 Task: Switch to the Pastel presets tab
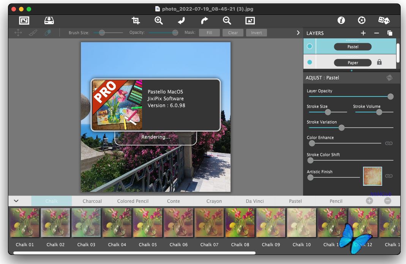click(295, 201)
